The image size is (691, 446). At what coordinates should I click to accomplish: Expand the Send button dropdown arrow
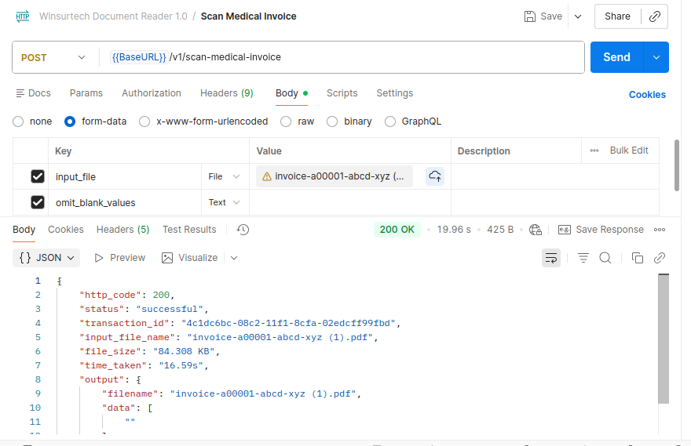pyautogui.click(x=656, y=57)
